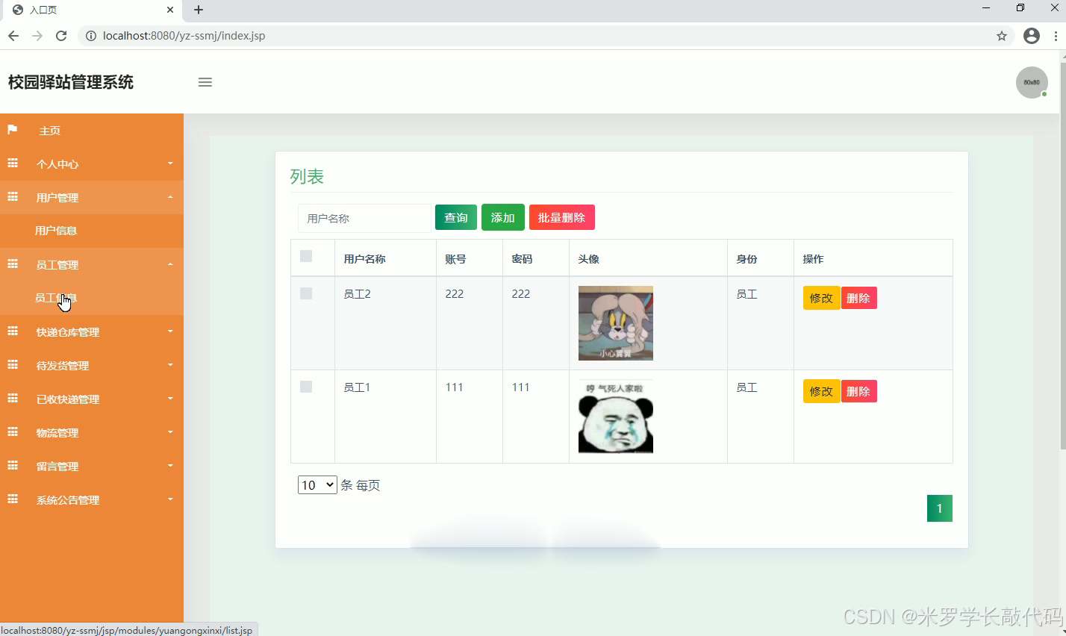1066x636 pixels.
Task: Click the browser reload icon
Action: click(x=61, y=35)
